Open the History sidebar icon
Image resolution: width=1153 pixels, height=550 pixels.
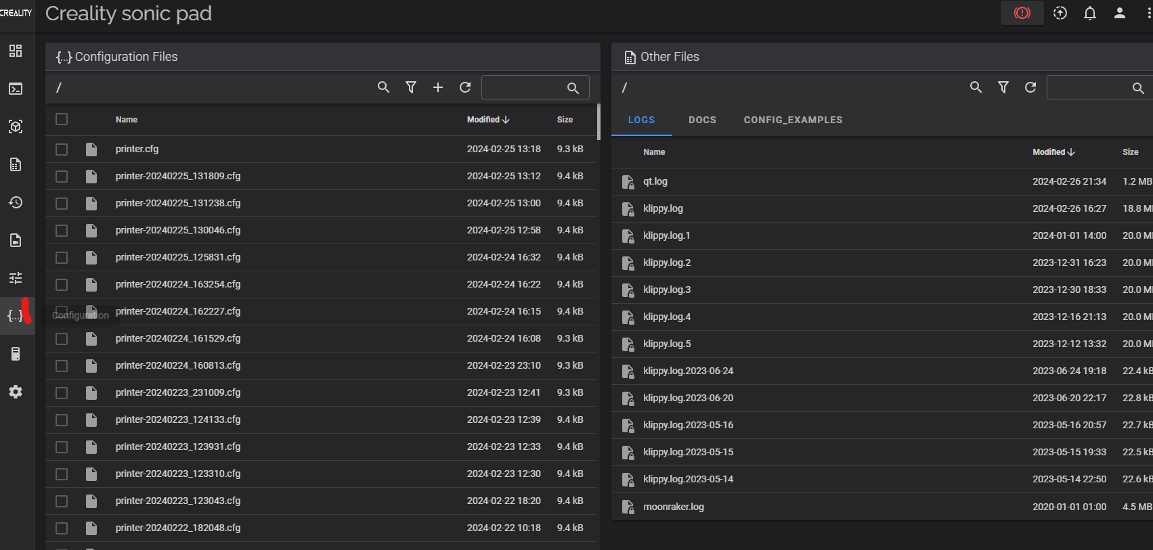16,202
